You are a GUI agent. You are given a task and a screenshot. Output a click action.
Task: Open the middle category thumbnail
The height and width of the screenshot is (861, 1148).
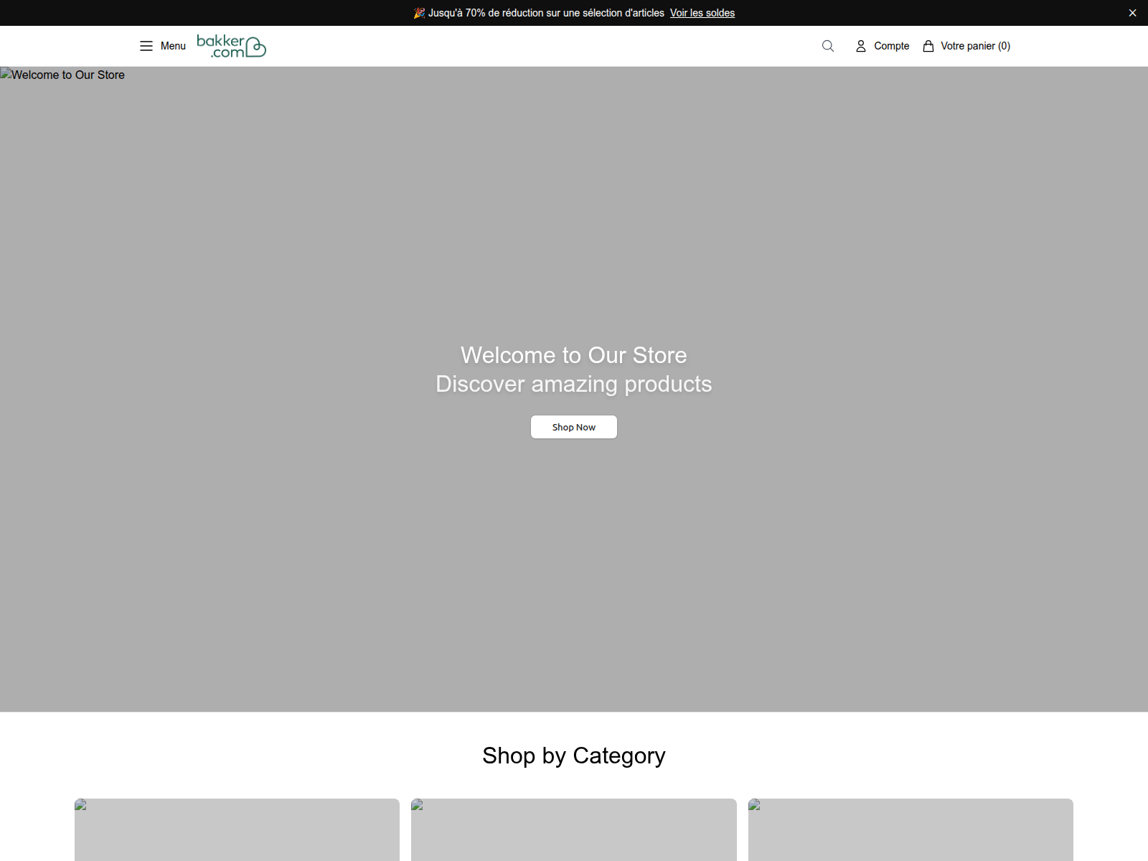click(574, 829)
